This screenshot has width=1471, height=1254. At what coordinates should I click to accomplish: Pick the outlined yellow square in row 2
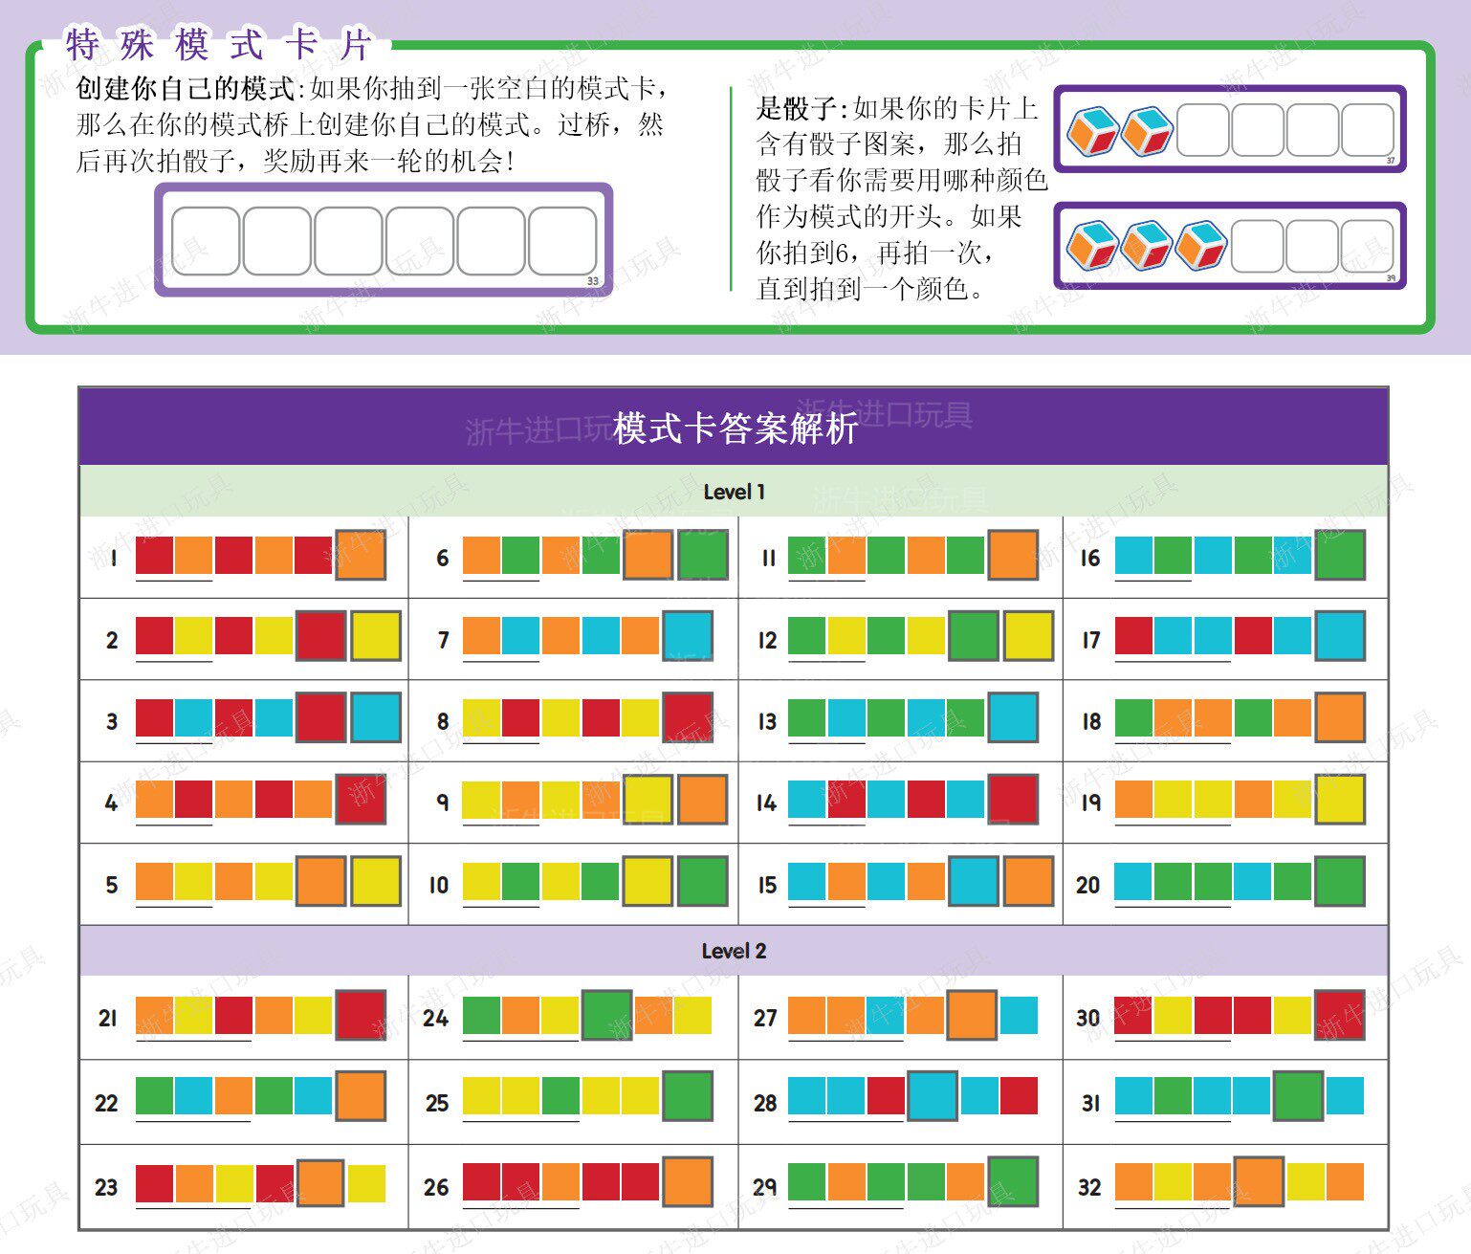pyautogui.click(x=376, y=636)
